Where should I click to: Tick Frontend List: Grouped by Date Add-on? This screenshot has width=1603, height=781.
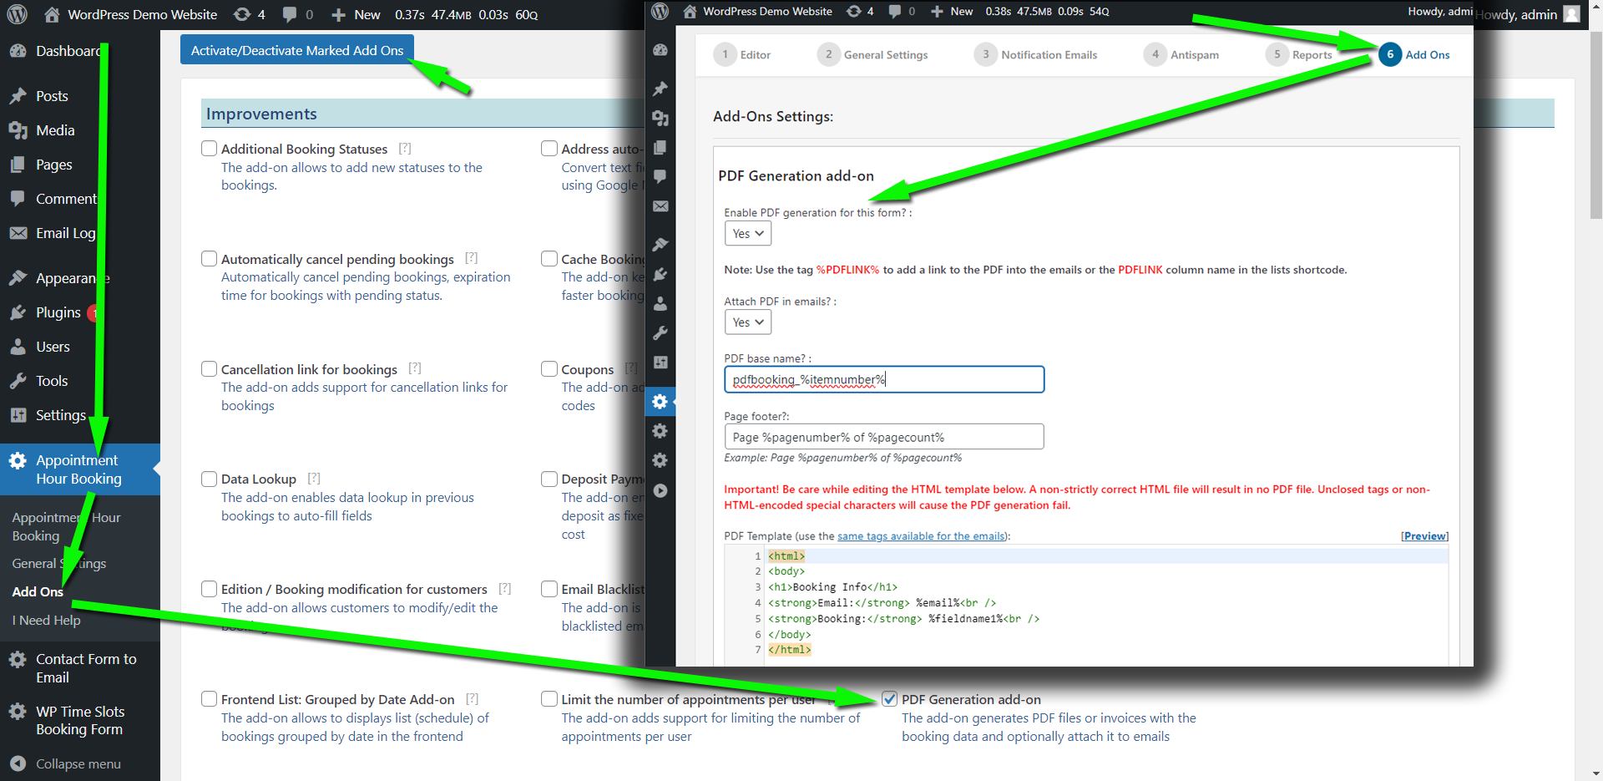(x=210, y=699)
